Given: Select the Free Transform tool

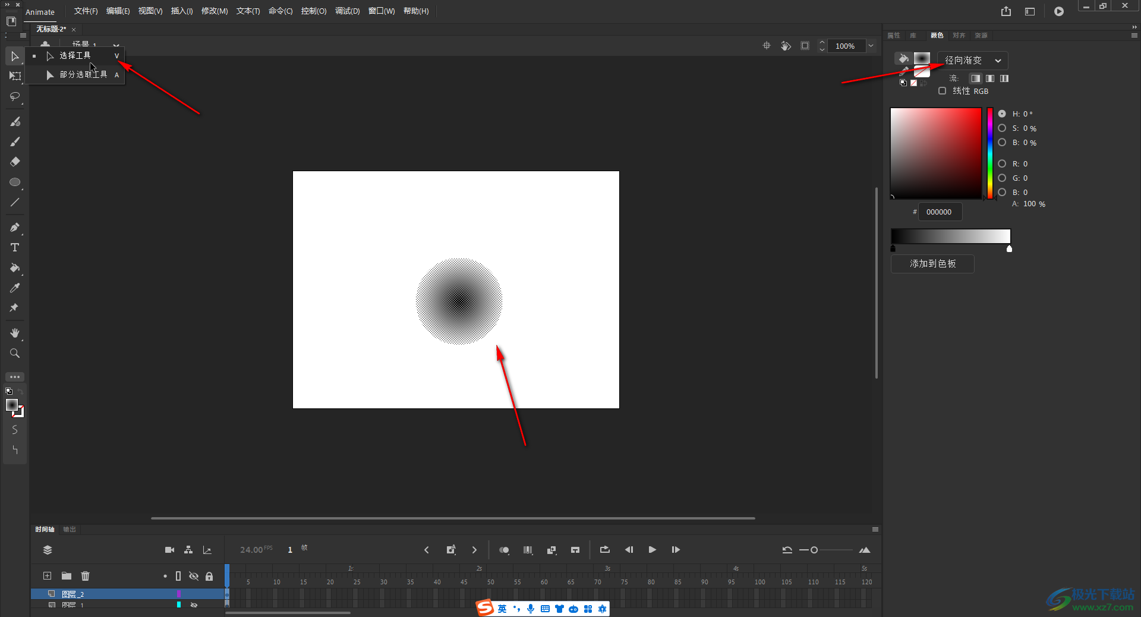Looking at the screenshot, I should tap(15, 76).
